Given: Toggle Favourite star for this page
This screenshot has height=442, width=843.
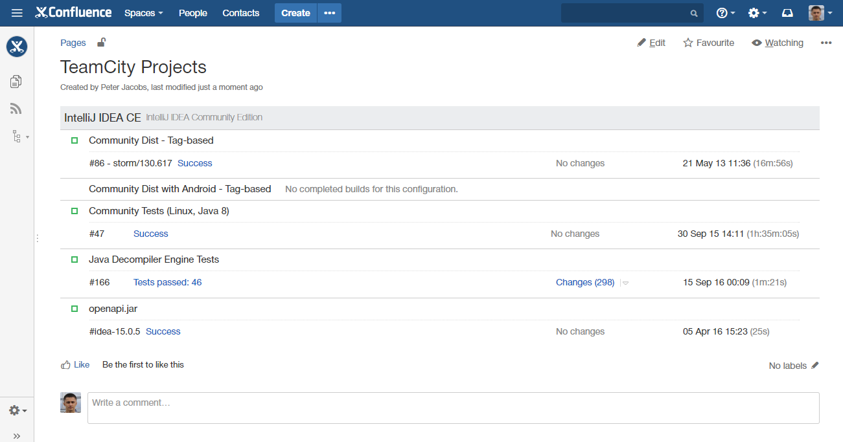Looking at the screenshot, I should tap(708, 43).
